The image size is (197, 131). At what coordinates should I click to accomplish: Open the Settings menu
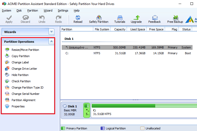[63, 10]
